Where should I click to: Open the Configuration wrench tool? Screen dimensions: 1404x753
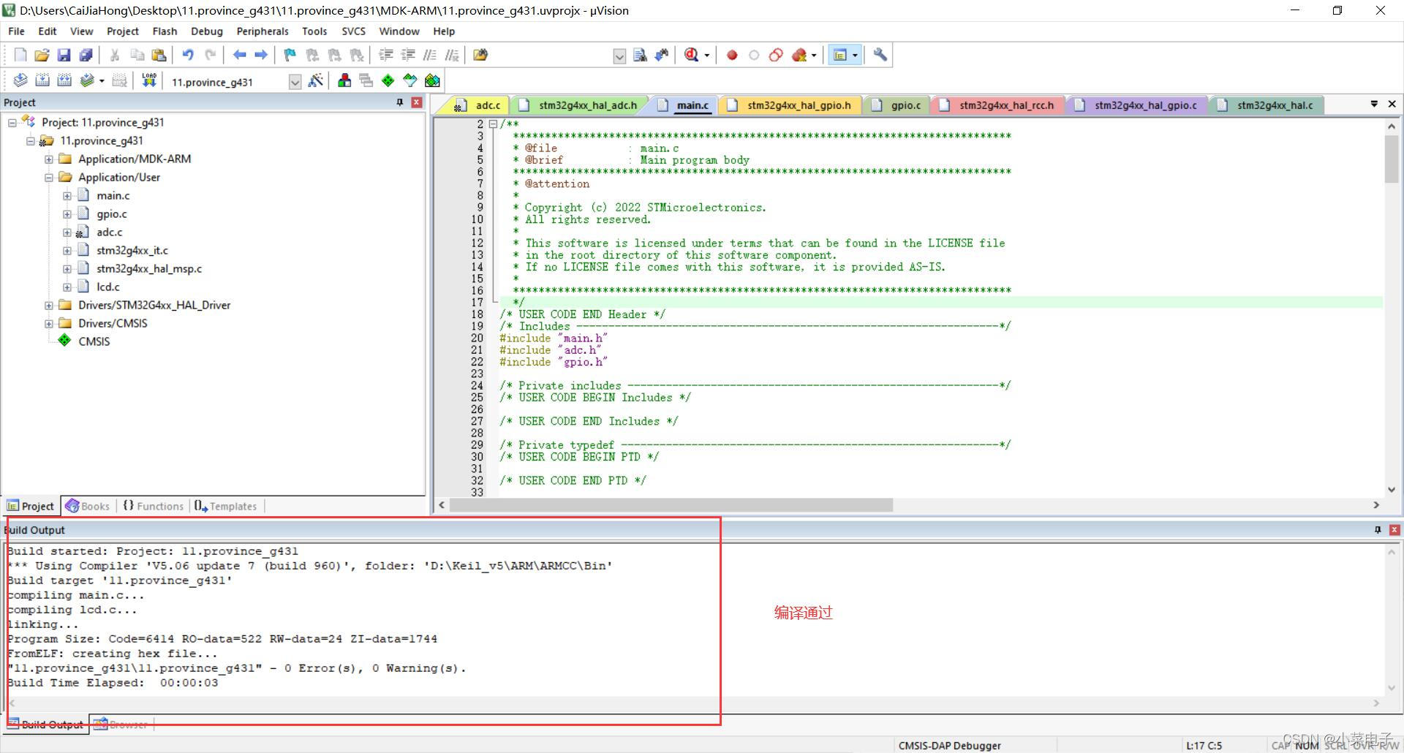tap(880, 55)
